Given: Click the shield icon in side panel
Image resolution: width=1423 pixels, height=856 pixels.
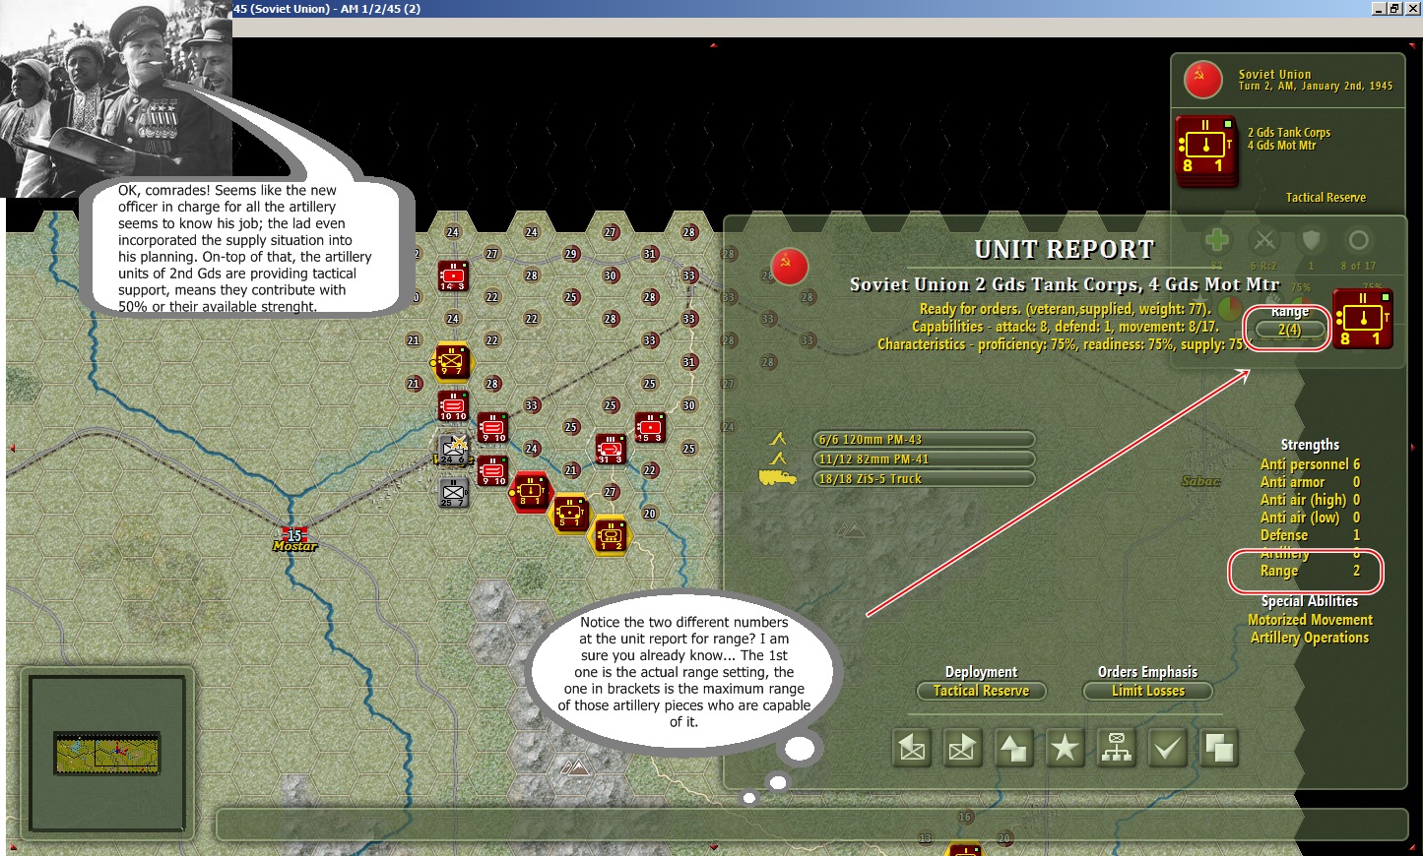Looking at the screenshot, I should point(1311,240).
